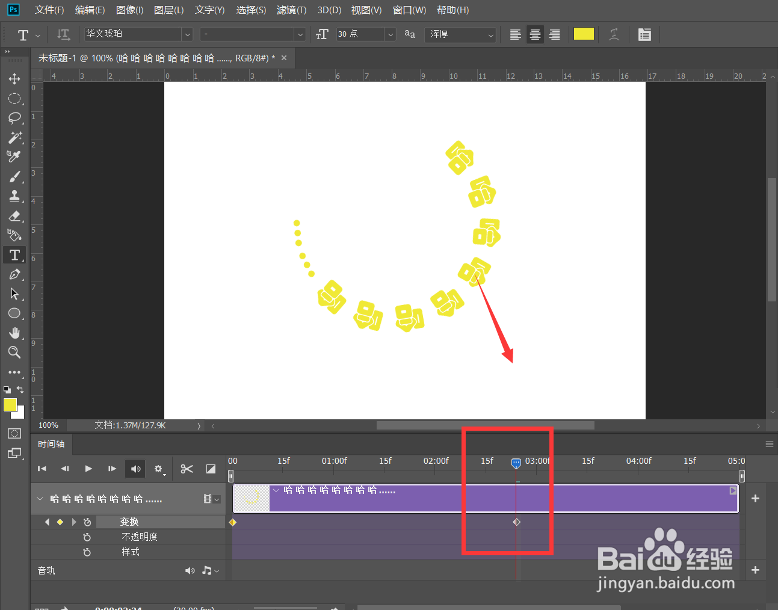This screenshot has height=610, width=778.
Task: Play the timeline animation
Action: click(88, 469)
